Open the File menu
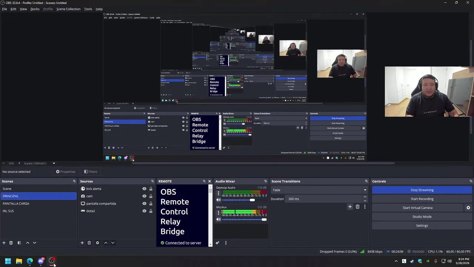Image resolution: width=474 pixels, height=267 pixels. click(4, 9)
